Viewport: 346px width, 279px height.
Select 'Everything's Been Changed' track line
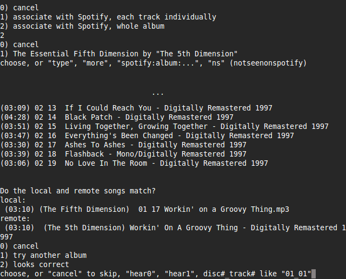[147, 136]
